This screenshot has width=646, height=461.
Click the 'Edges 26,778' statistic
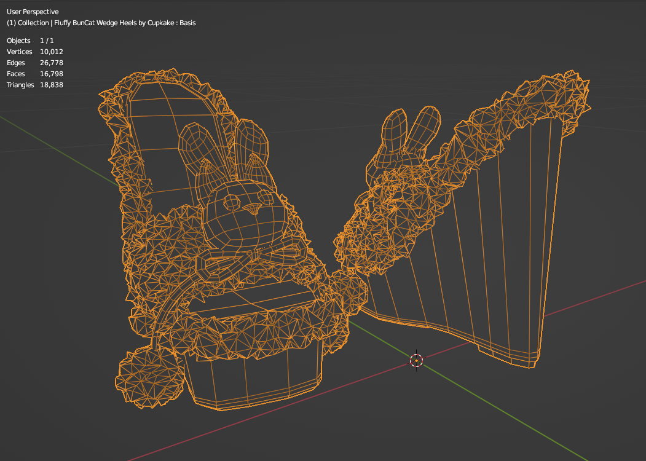35,63
